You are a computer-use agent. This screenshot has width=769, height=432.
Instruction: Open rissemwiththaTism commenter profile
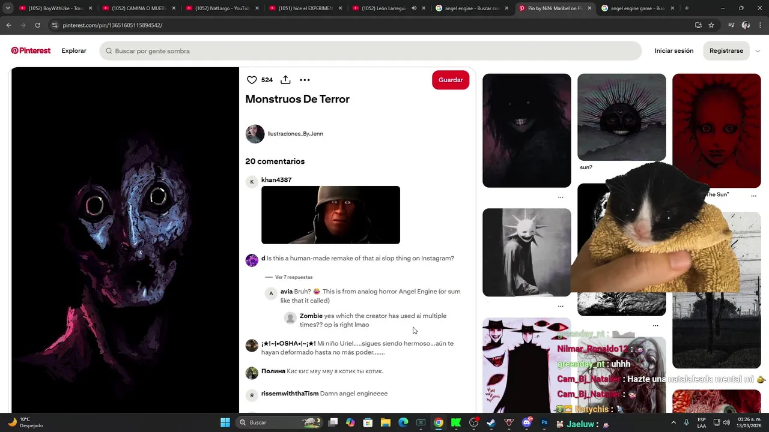[x=290, y=394]
